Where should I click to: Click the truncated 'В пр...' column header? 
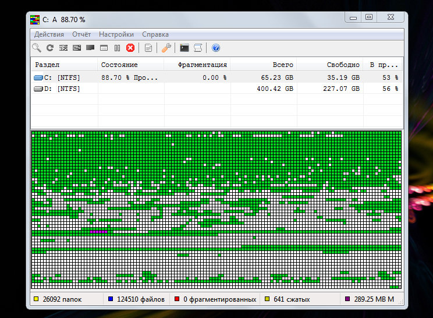tap(382, 65)
